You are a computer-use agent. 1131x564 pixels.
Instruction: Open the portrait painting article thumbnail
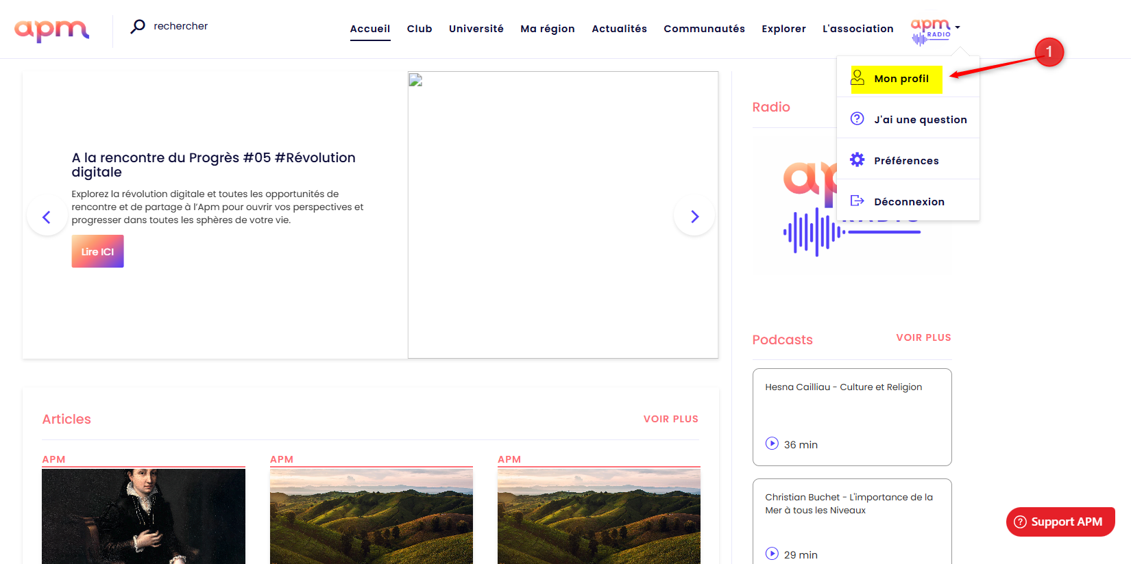(143, 516)
